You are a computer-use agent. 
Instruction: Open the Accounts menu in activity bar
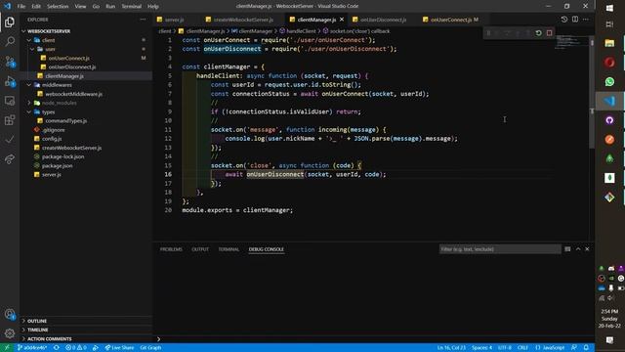point(10,314)
